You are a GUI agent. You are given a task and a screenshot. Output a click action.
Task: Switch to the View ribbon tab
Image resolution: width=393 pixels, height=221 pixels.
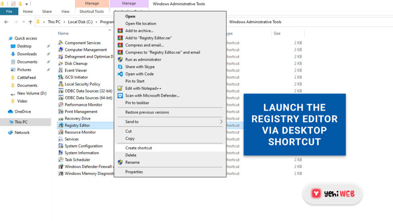(x=65, y=11)
